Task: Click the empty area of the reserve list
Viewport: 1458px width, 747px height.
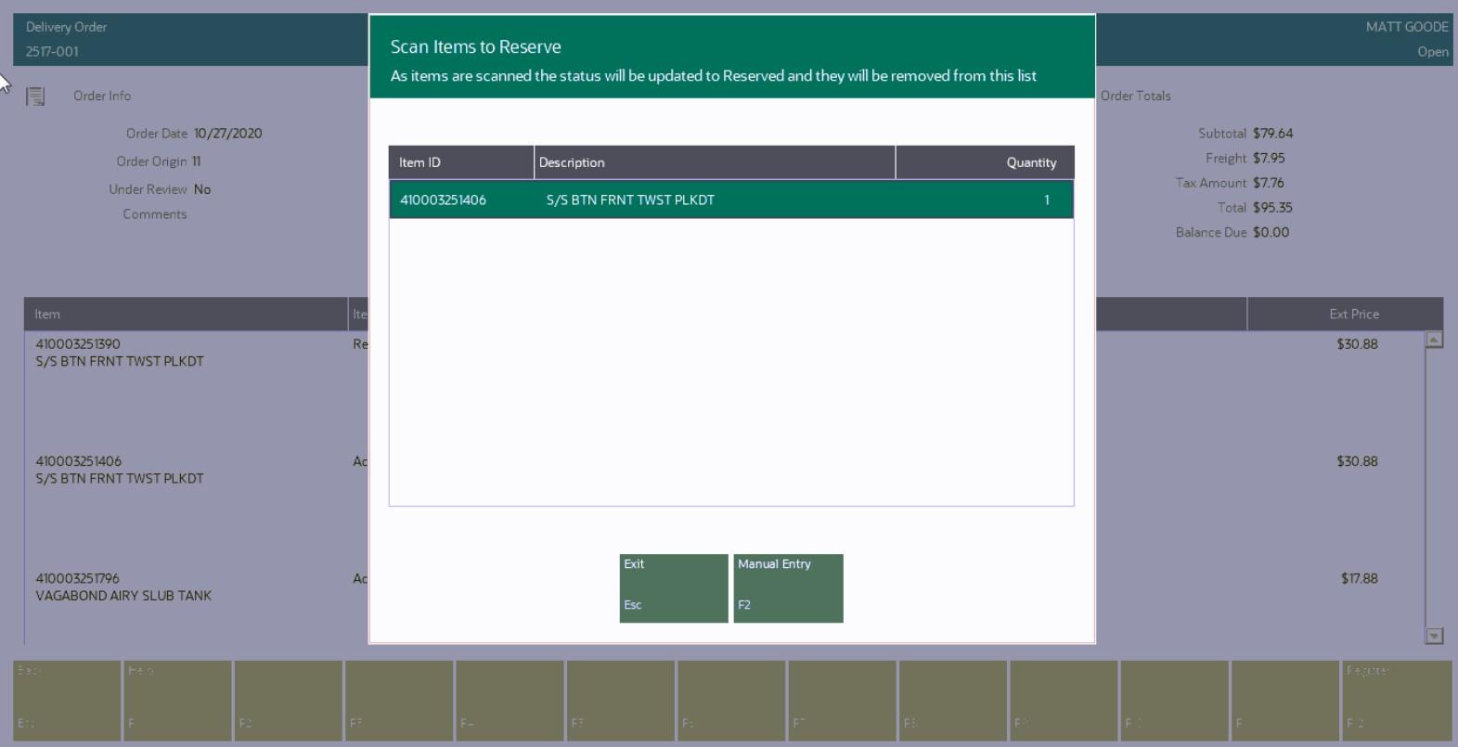Action: tap(731, 362)
